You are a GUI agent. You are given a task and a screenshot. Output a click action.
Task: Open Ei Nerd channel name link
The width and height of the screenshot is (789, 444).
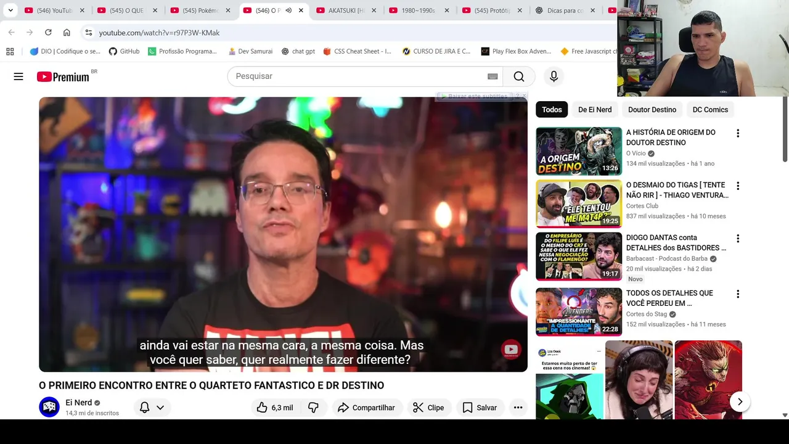coord(78,403)
